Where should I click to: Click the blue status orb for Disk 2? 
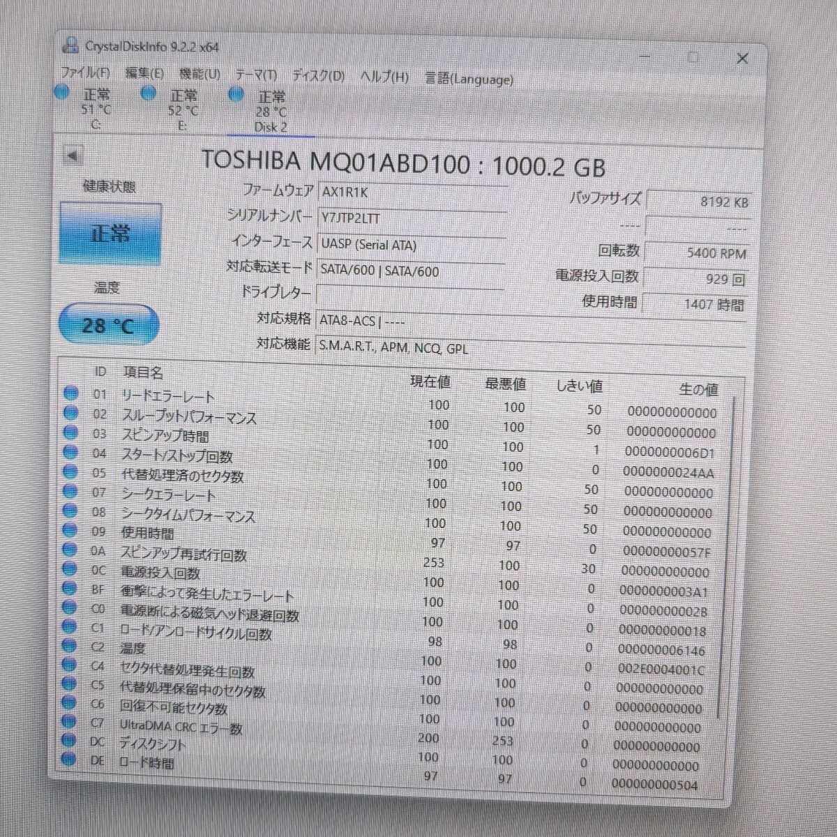coord(236,93)
